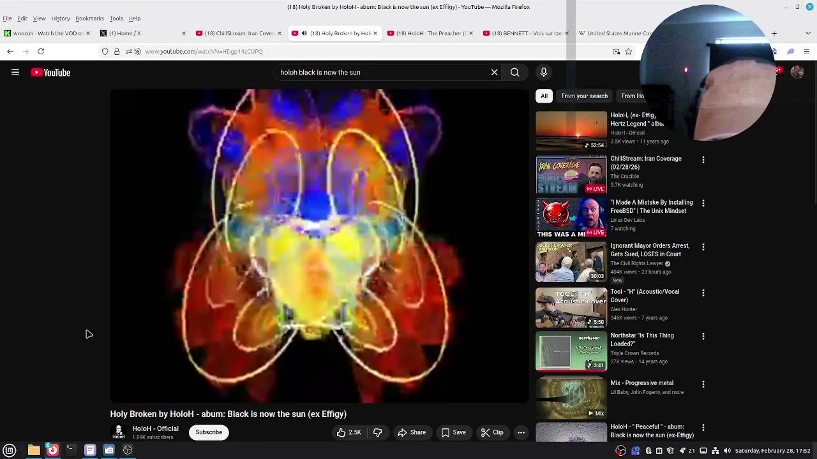Open Ignorant Mayor Orders thumbnail
The height and width of the screenshot is (459, 817).
click(x=571, y=262)
